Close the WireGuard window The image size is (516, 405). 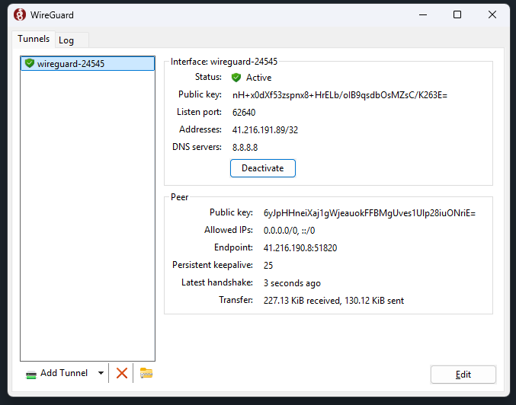click(x=492, y=14)
